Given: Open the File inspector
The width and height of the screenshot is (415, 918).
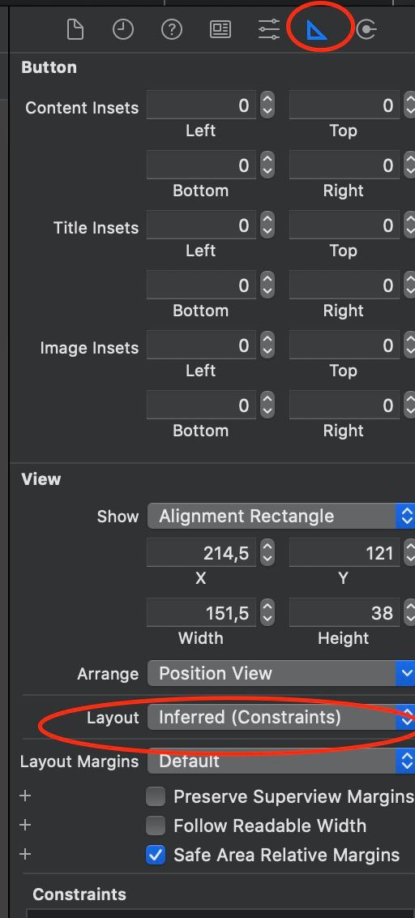Looking at the screenshot, I should pyautogui.click(x=75, y=28).
